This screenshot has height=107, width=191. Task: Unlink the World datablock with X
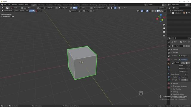coord(189,46)
